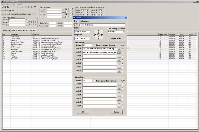The height and width of the screenshot is (132, 199).
Task: Browse file for Warning0 in main window
Action: [27, 22]
